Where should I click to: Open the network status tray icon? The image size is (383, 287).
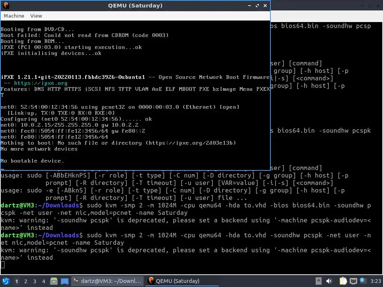(x=353, y=281)
